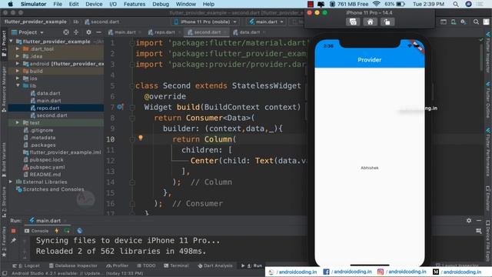Open the Device menu
The height and width of the screenshot is (277, 492).
tap(94, 4)
